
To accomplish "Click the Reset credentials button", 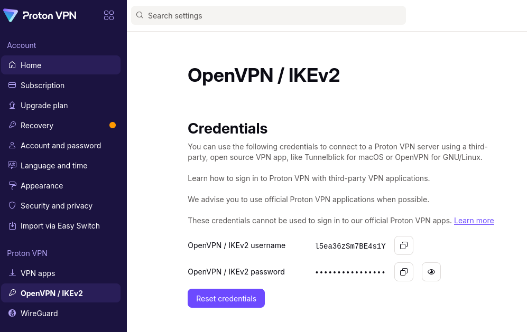I will click(x=226, y=298).
